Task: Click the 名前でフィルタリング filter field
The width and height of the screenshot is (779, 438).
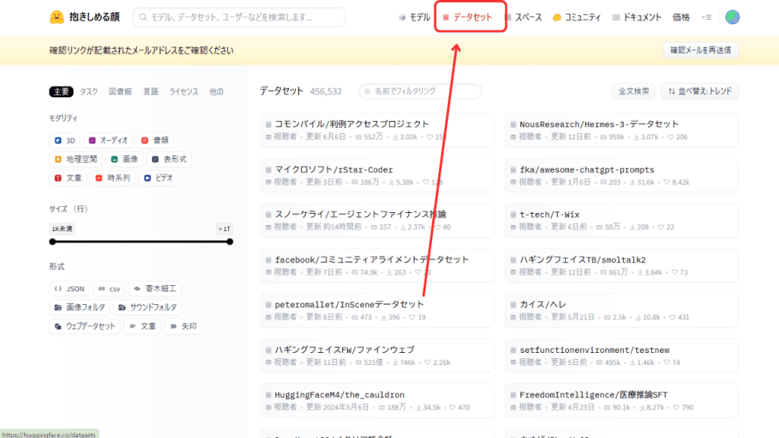Action: point(420,91)
